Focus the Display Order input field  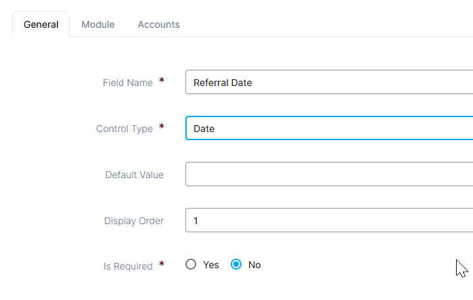pyautogui.click(x=329, y=220)
